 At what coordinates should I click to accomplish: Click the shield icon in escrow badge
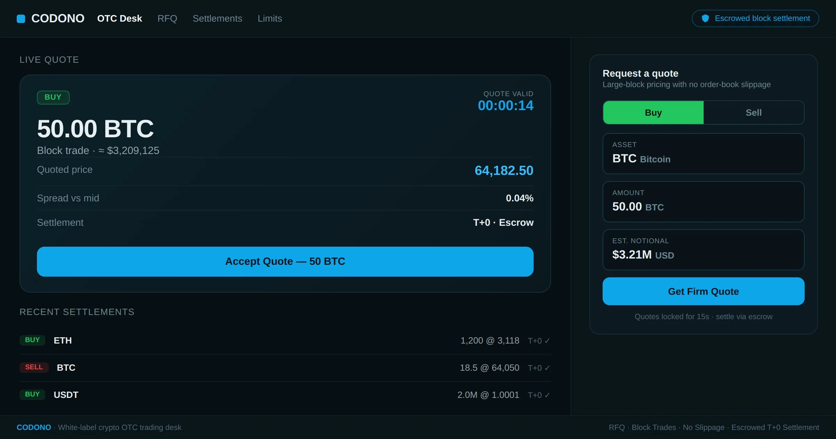705,18
